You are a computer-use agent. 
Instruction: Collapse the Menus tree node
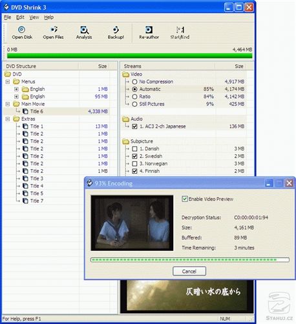pos(8,82)
